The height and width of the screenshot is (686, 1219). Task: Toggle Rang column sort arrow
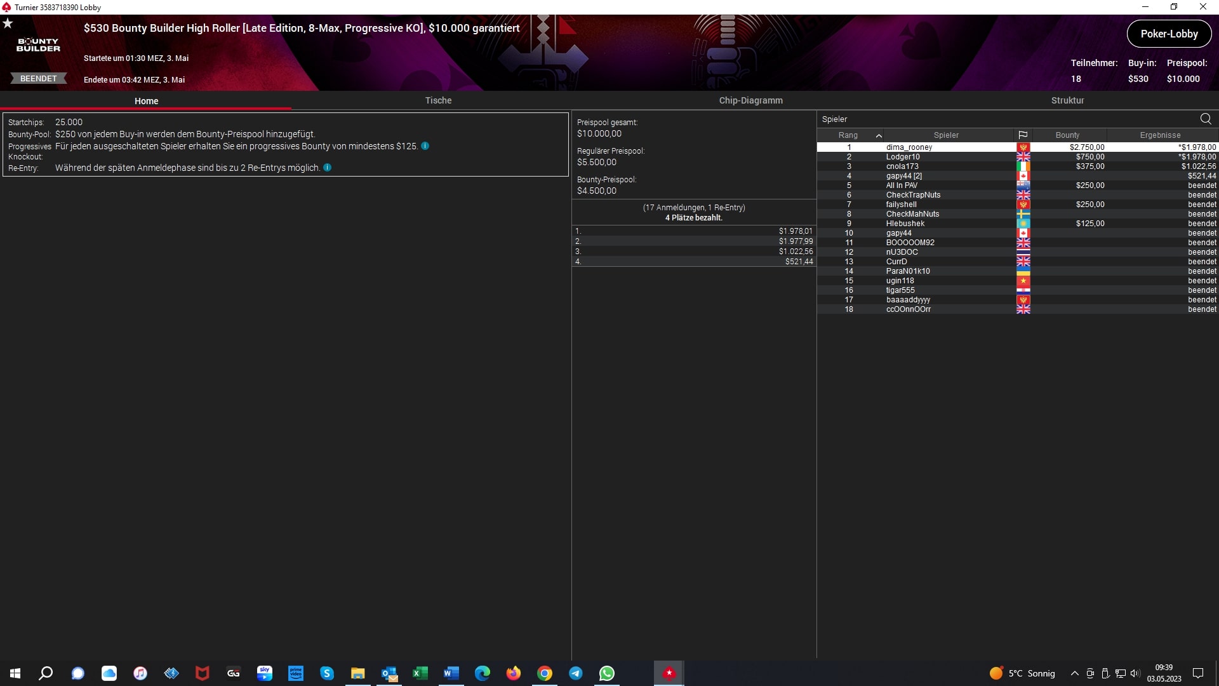click(879, 135)
